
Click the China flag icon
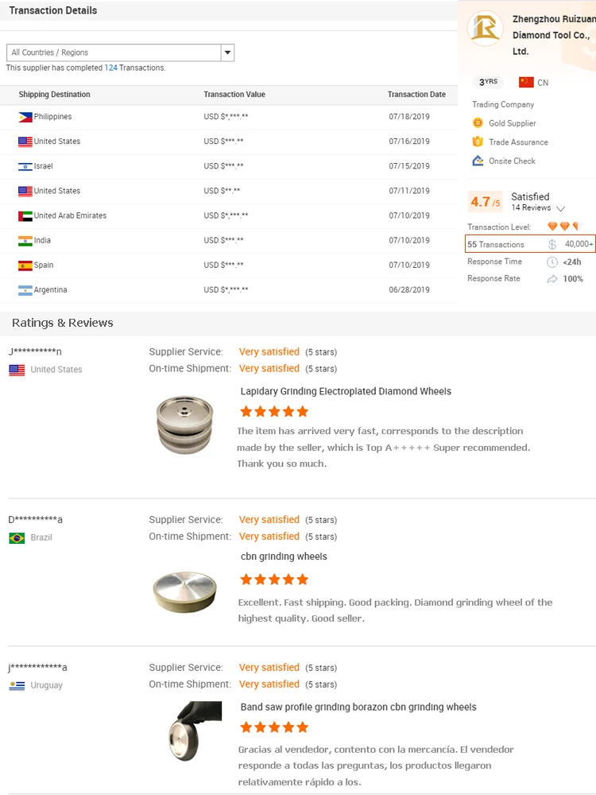coord(525,83)
